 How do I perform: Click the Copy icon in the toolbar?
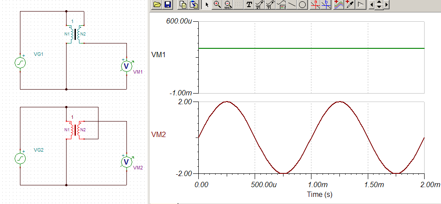(183, 4)
